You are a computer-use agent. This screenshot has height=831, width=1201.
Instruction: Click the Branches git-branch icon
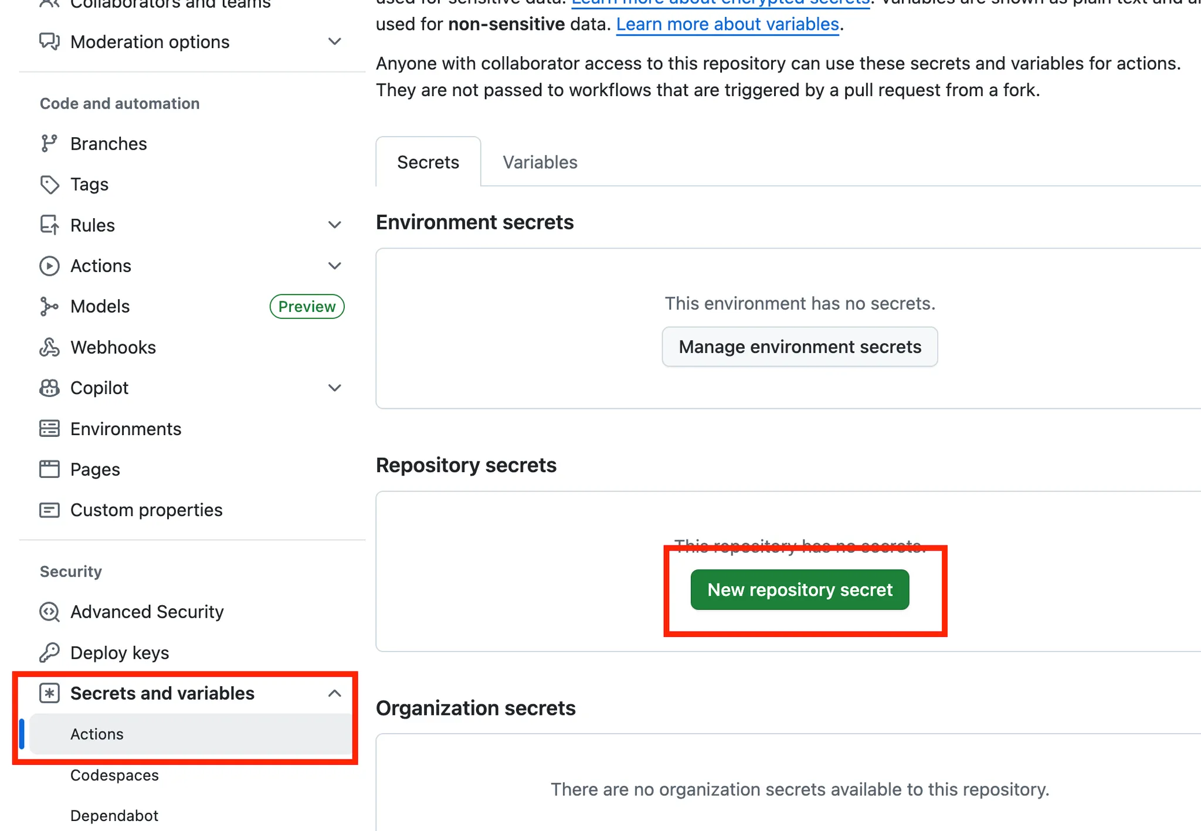(x=49, y=144)
